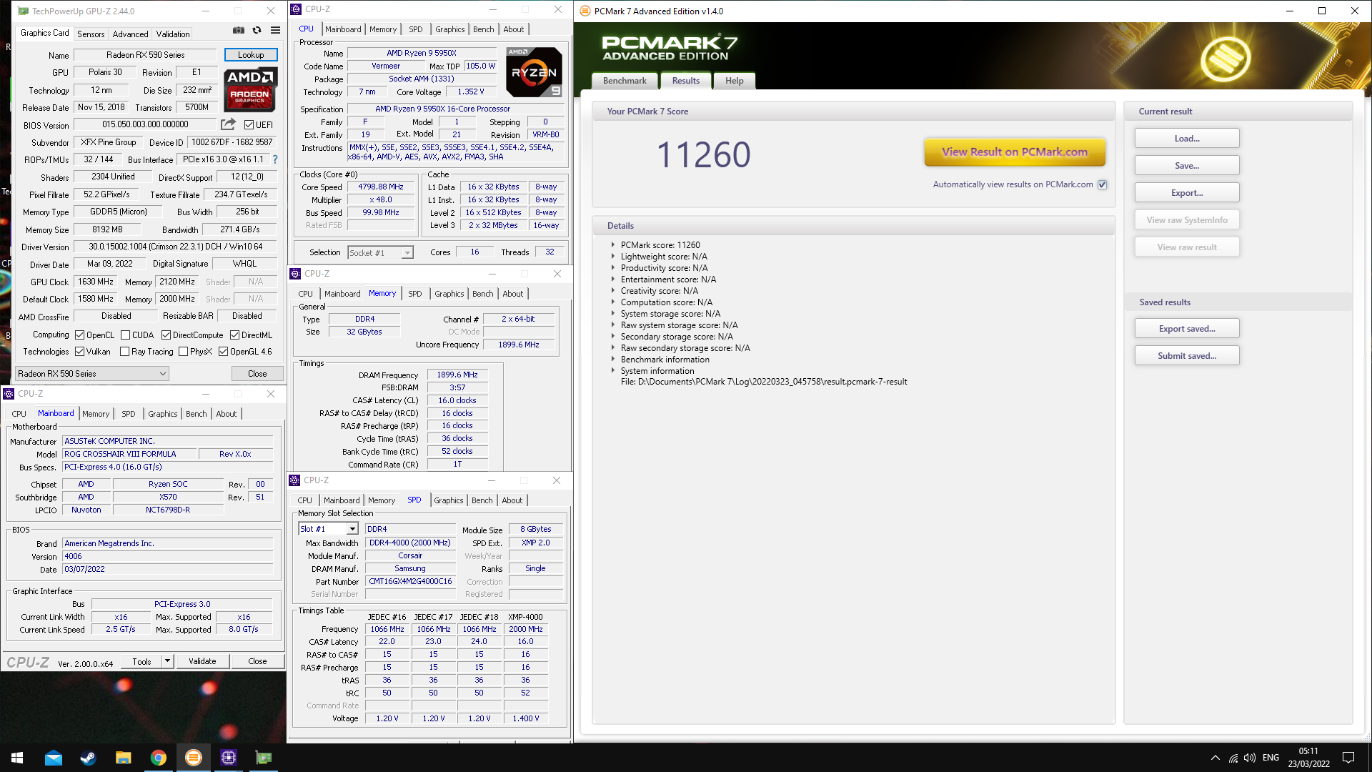Uncheck automatically view results on PCMark.com
The image size is (1372, 772).
pyautogui.click(x=1103, y=184)
